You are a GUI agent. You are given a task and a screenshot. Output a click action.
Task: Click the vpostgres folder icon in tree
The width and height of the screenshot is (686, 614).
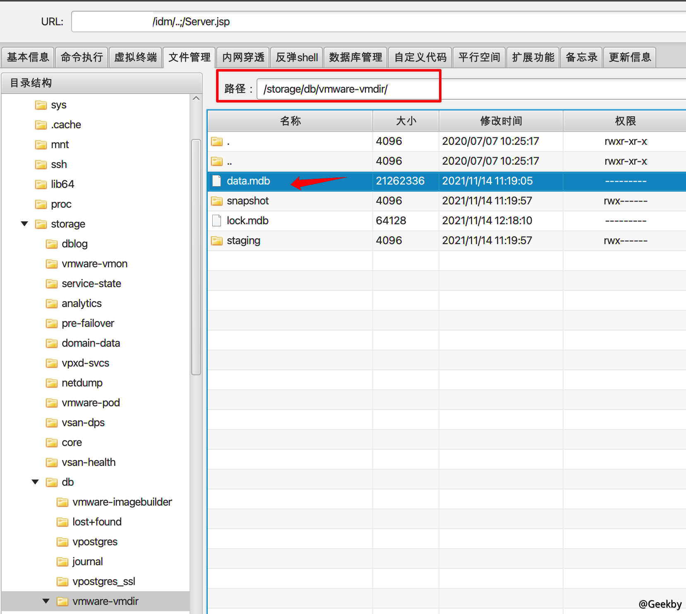coord(62,542)
